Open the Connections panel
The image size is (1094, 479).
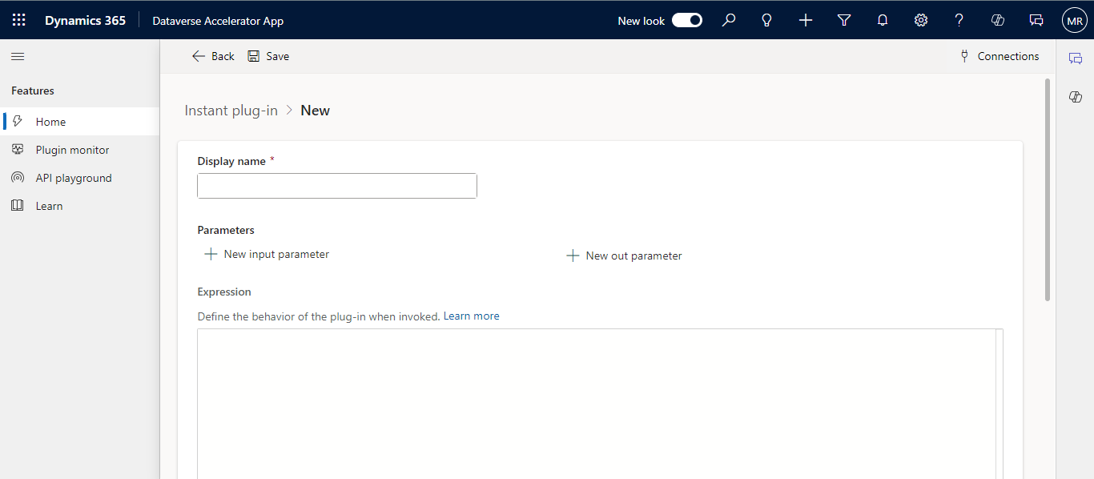999,56
